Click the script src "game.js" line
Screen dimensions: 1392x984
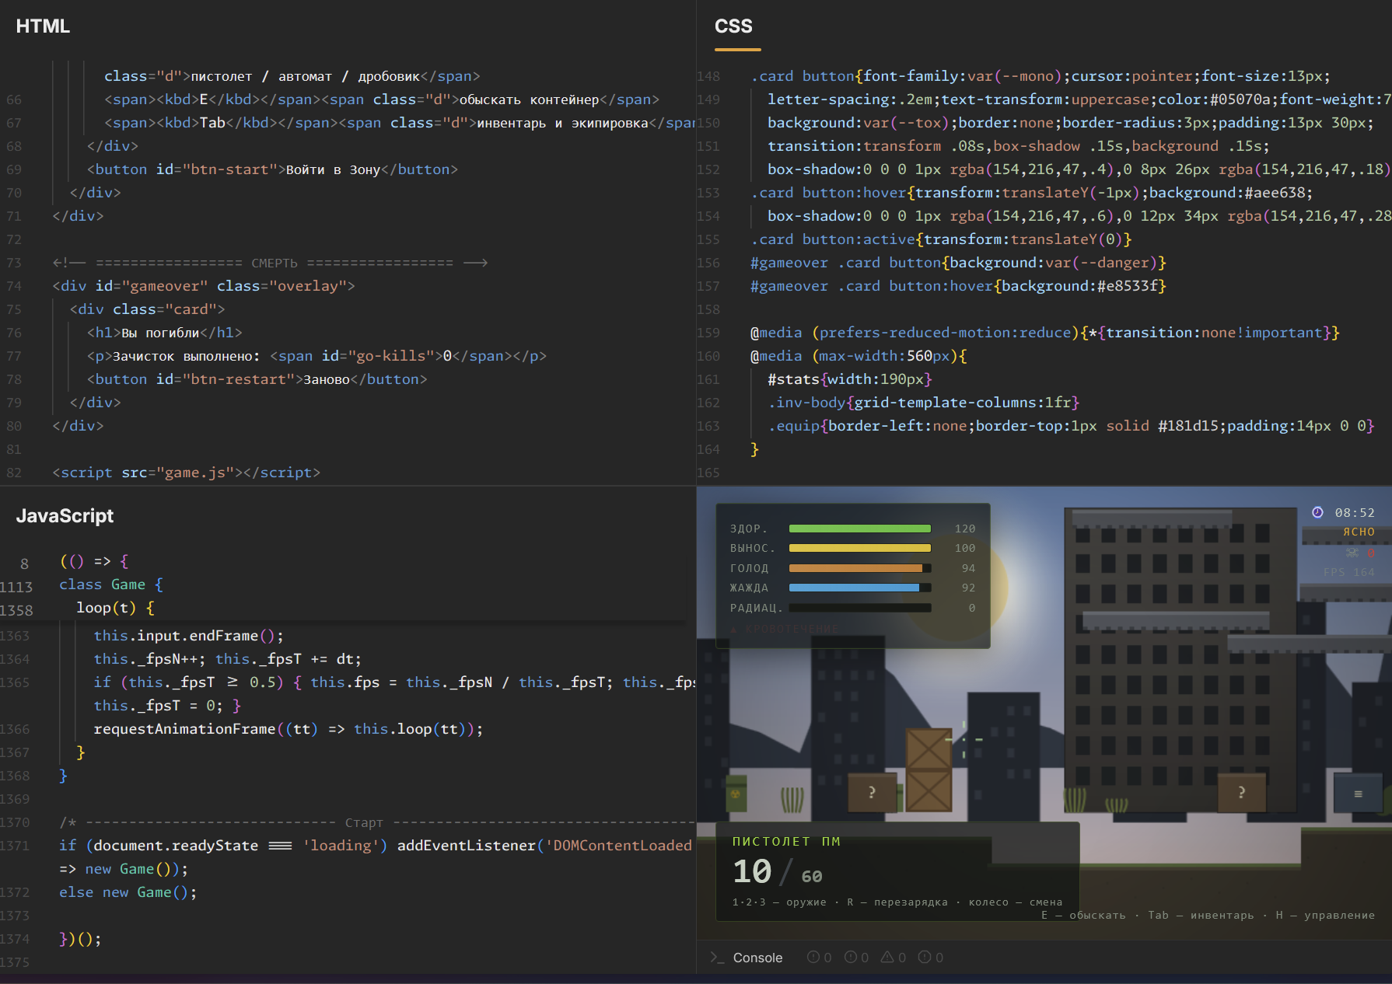point(187,473)
